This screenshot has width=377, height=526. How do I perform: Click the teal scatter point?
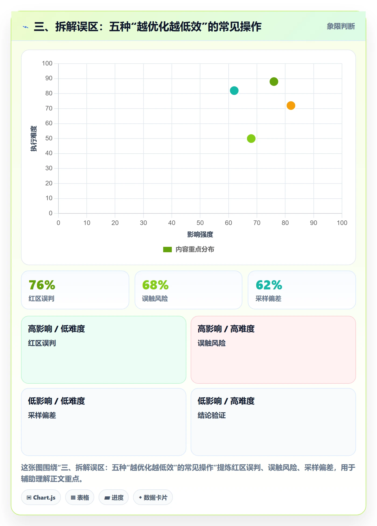tap(234, 91)
